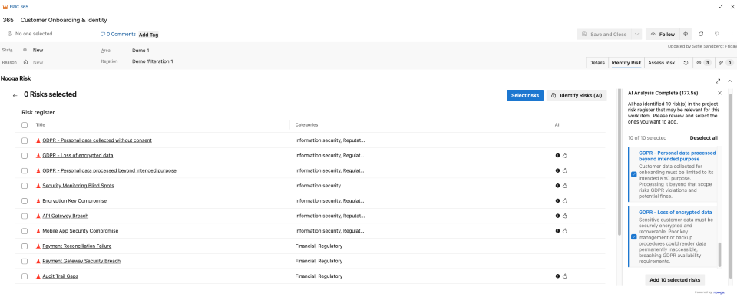This screenshot has height=307, width=737.
Task: Click the refresh icon next to Follow
Action: 701,34
